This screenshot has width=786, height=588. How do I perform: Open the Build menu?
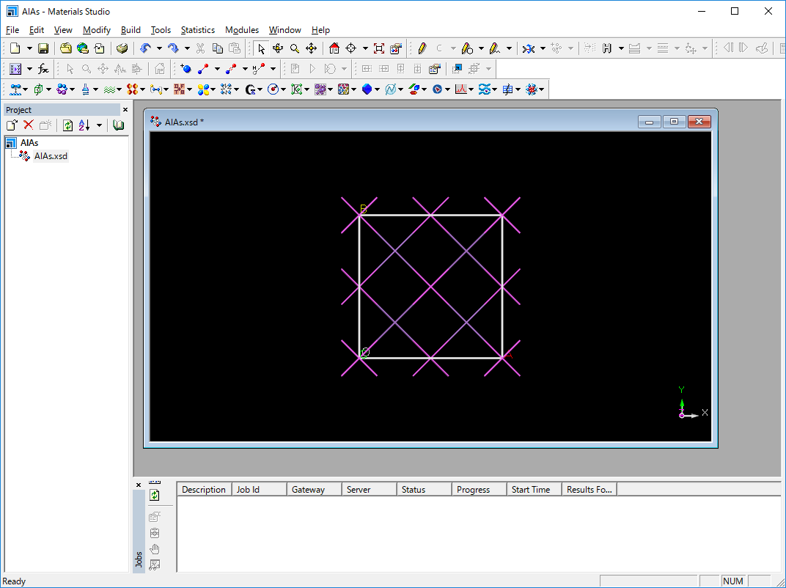(x=131, y=30)
